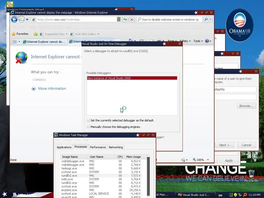264x198 pixels.
Task: Expand the More information section
Action: 34,89
